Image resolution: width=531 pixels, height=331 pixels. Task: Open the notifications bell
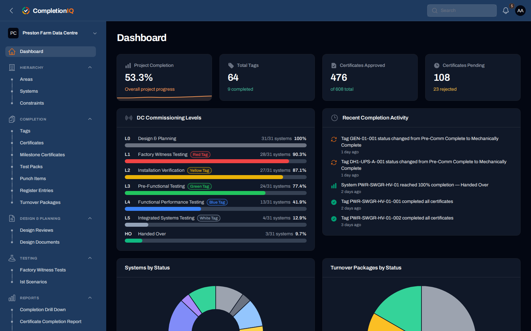click(505, 11)
